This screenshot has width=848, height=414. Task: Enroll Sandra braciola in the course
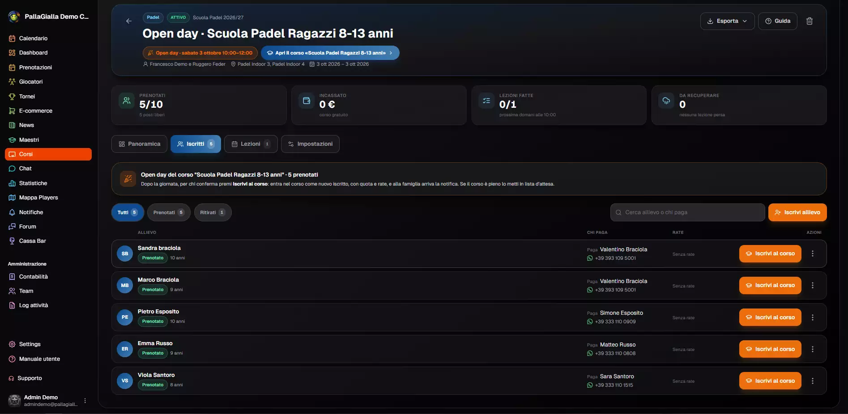tap(770, 253)
